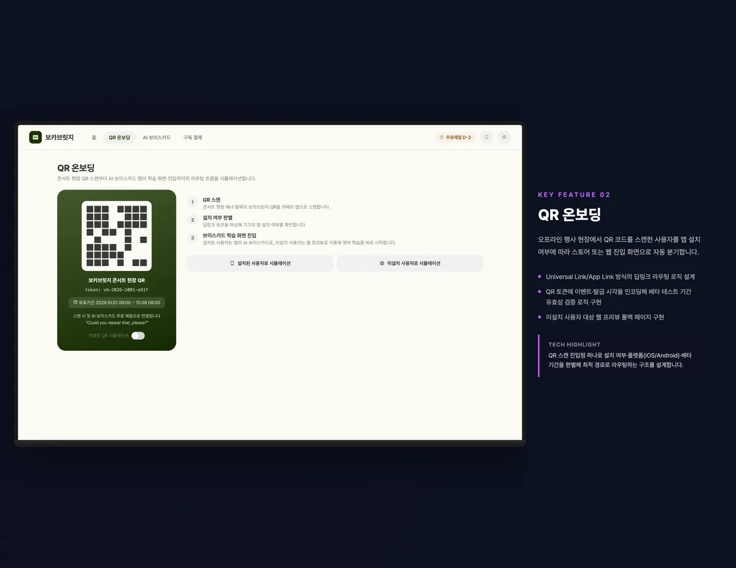Screen dimensions: 736x568
Task: Open the notification bell icon
Action: (486, 137)
